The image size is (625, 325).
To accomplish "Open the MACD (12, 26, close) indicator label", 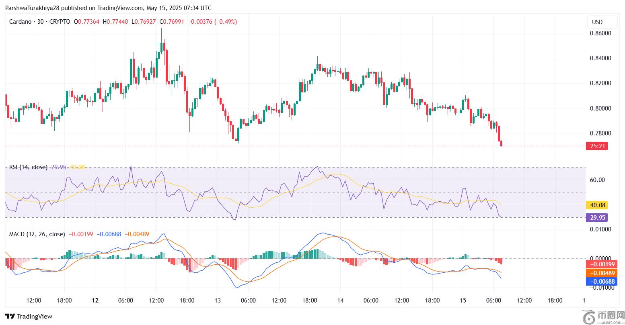I will (37, 234).
